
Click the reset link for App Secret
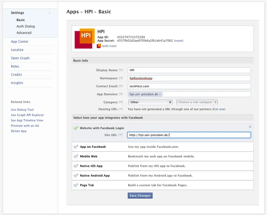pos(179,41)
